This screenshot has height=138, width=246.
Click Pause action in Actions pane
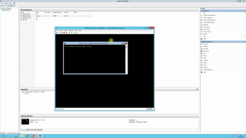click(x=205, y=56)
